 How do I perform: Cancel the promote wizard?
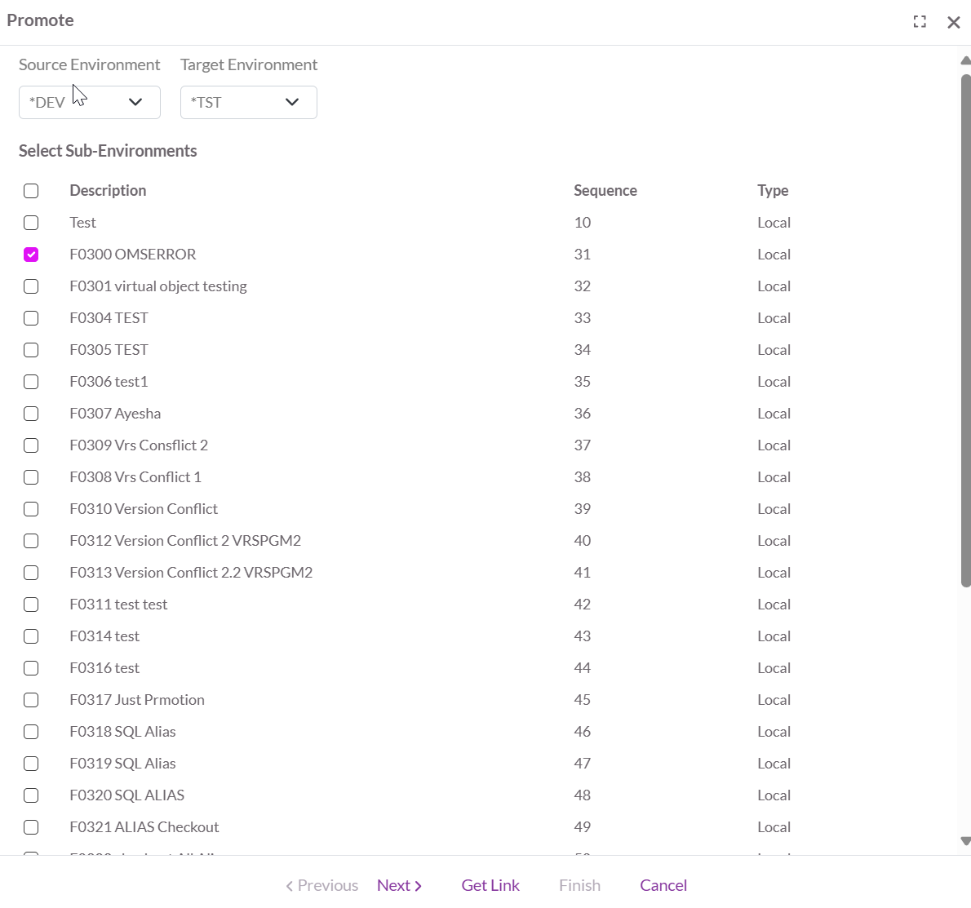pos(663,885)
